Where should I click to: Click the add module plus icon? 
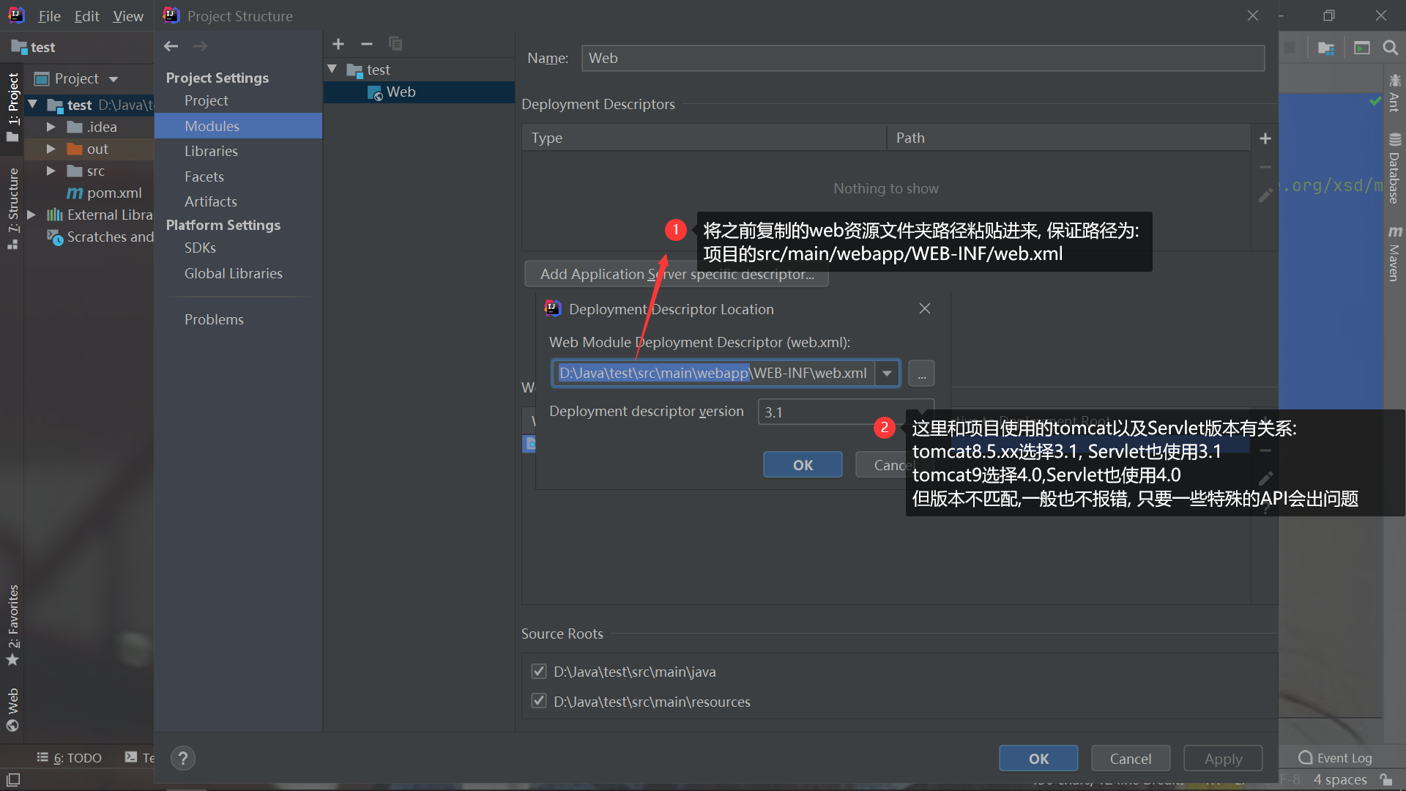coord(338,44)
